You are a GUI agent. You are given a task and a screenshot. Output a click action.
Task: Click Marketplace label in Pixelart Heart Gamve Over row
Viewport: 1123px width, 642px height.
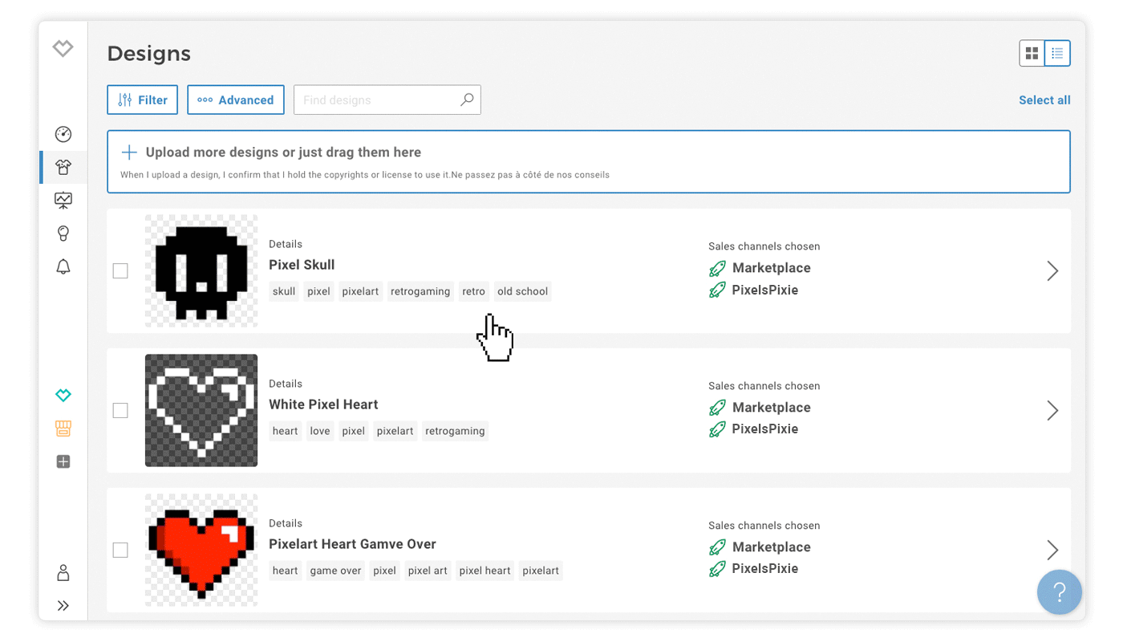point(772,547)
